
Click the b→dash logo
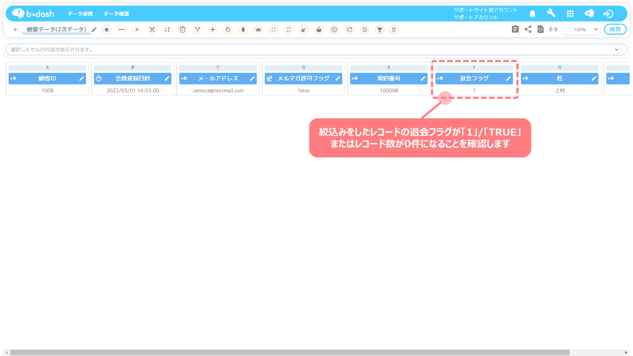pos(33,13)
